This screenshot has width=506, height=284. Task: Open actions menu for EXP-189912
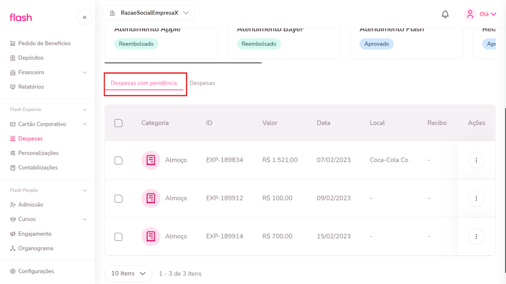476,198
